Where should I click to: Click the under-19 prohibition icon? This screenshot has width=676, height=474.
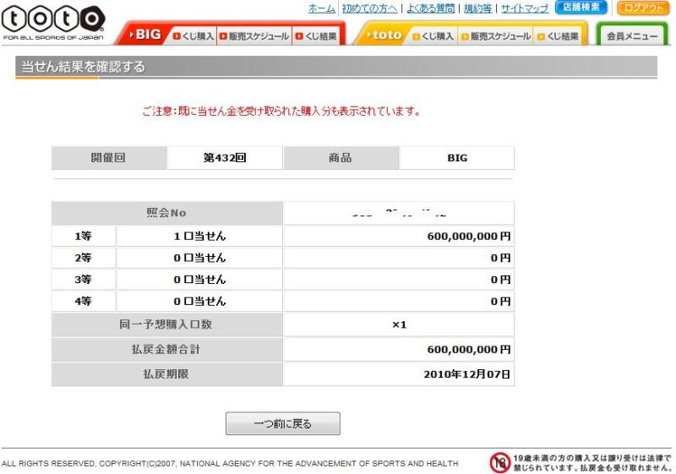(x=500, y=462)
